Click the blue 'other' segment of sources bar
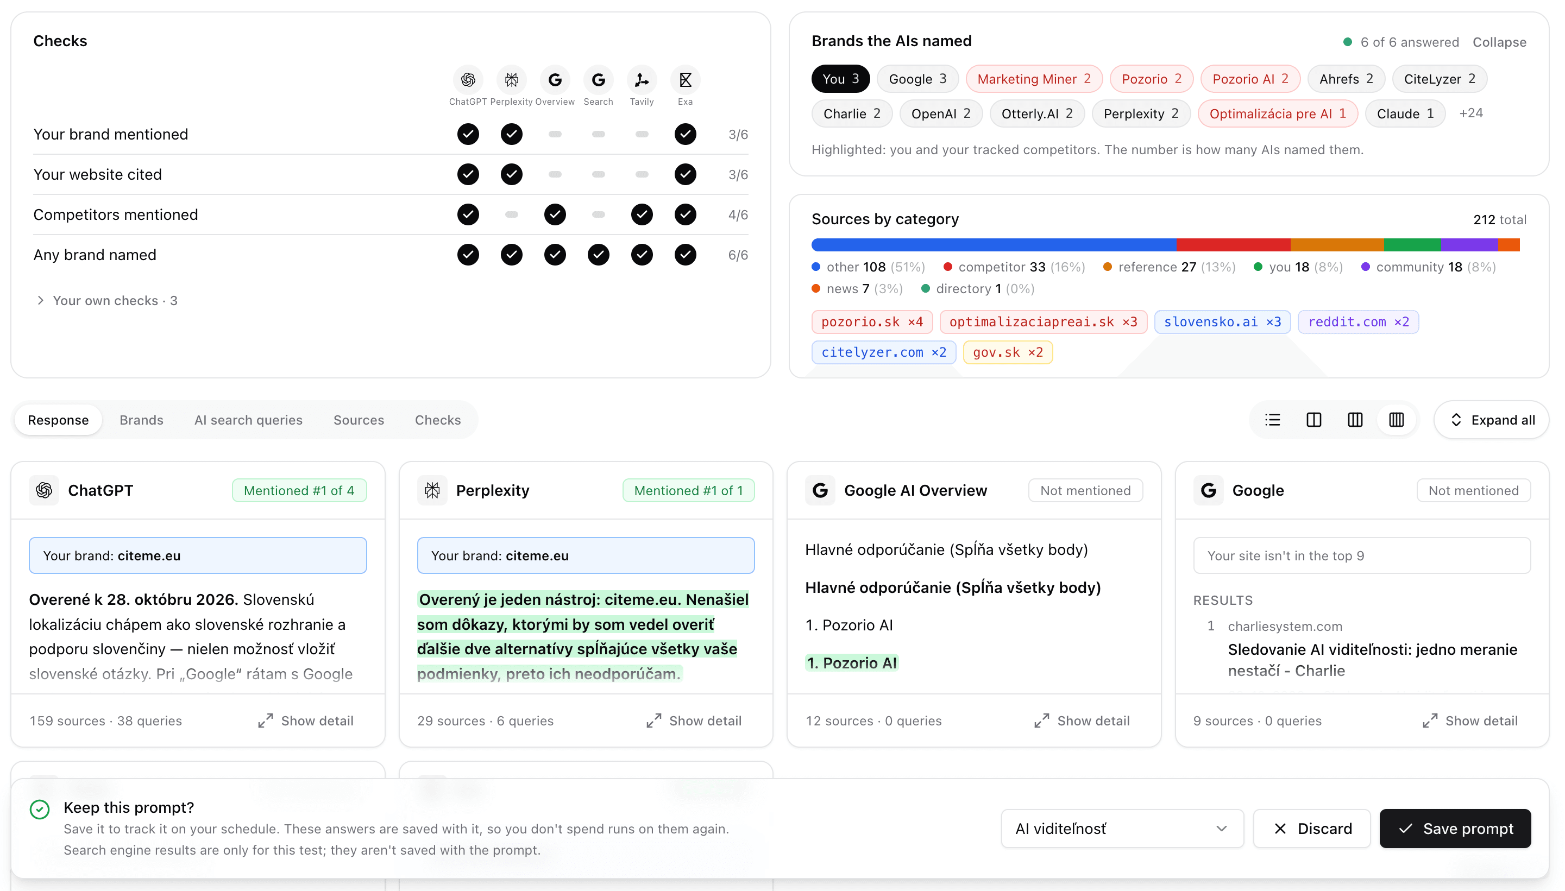 tap(994, 245)
